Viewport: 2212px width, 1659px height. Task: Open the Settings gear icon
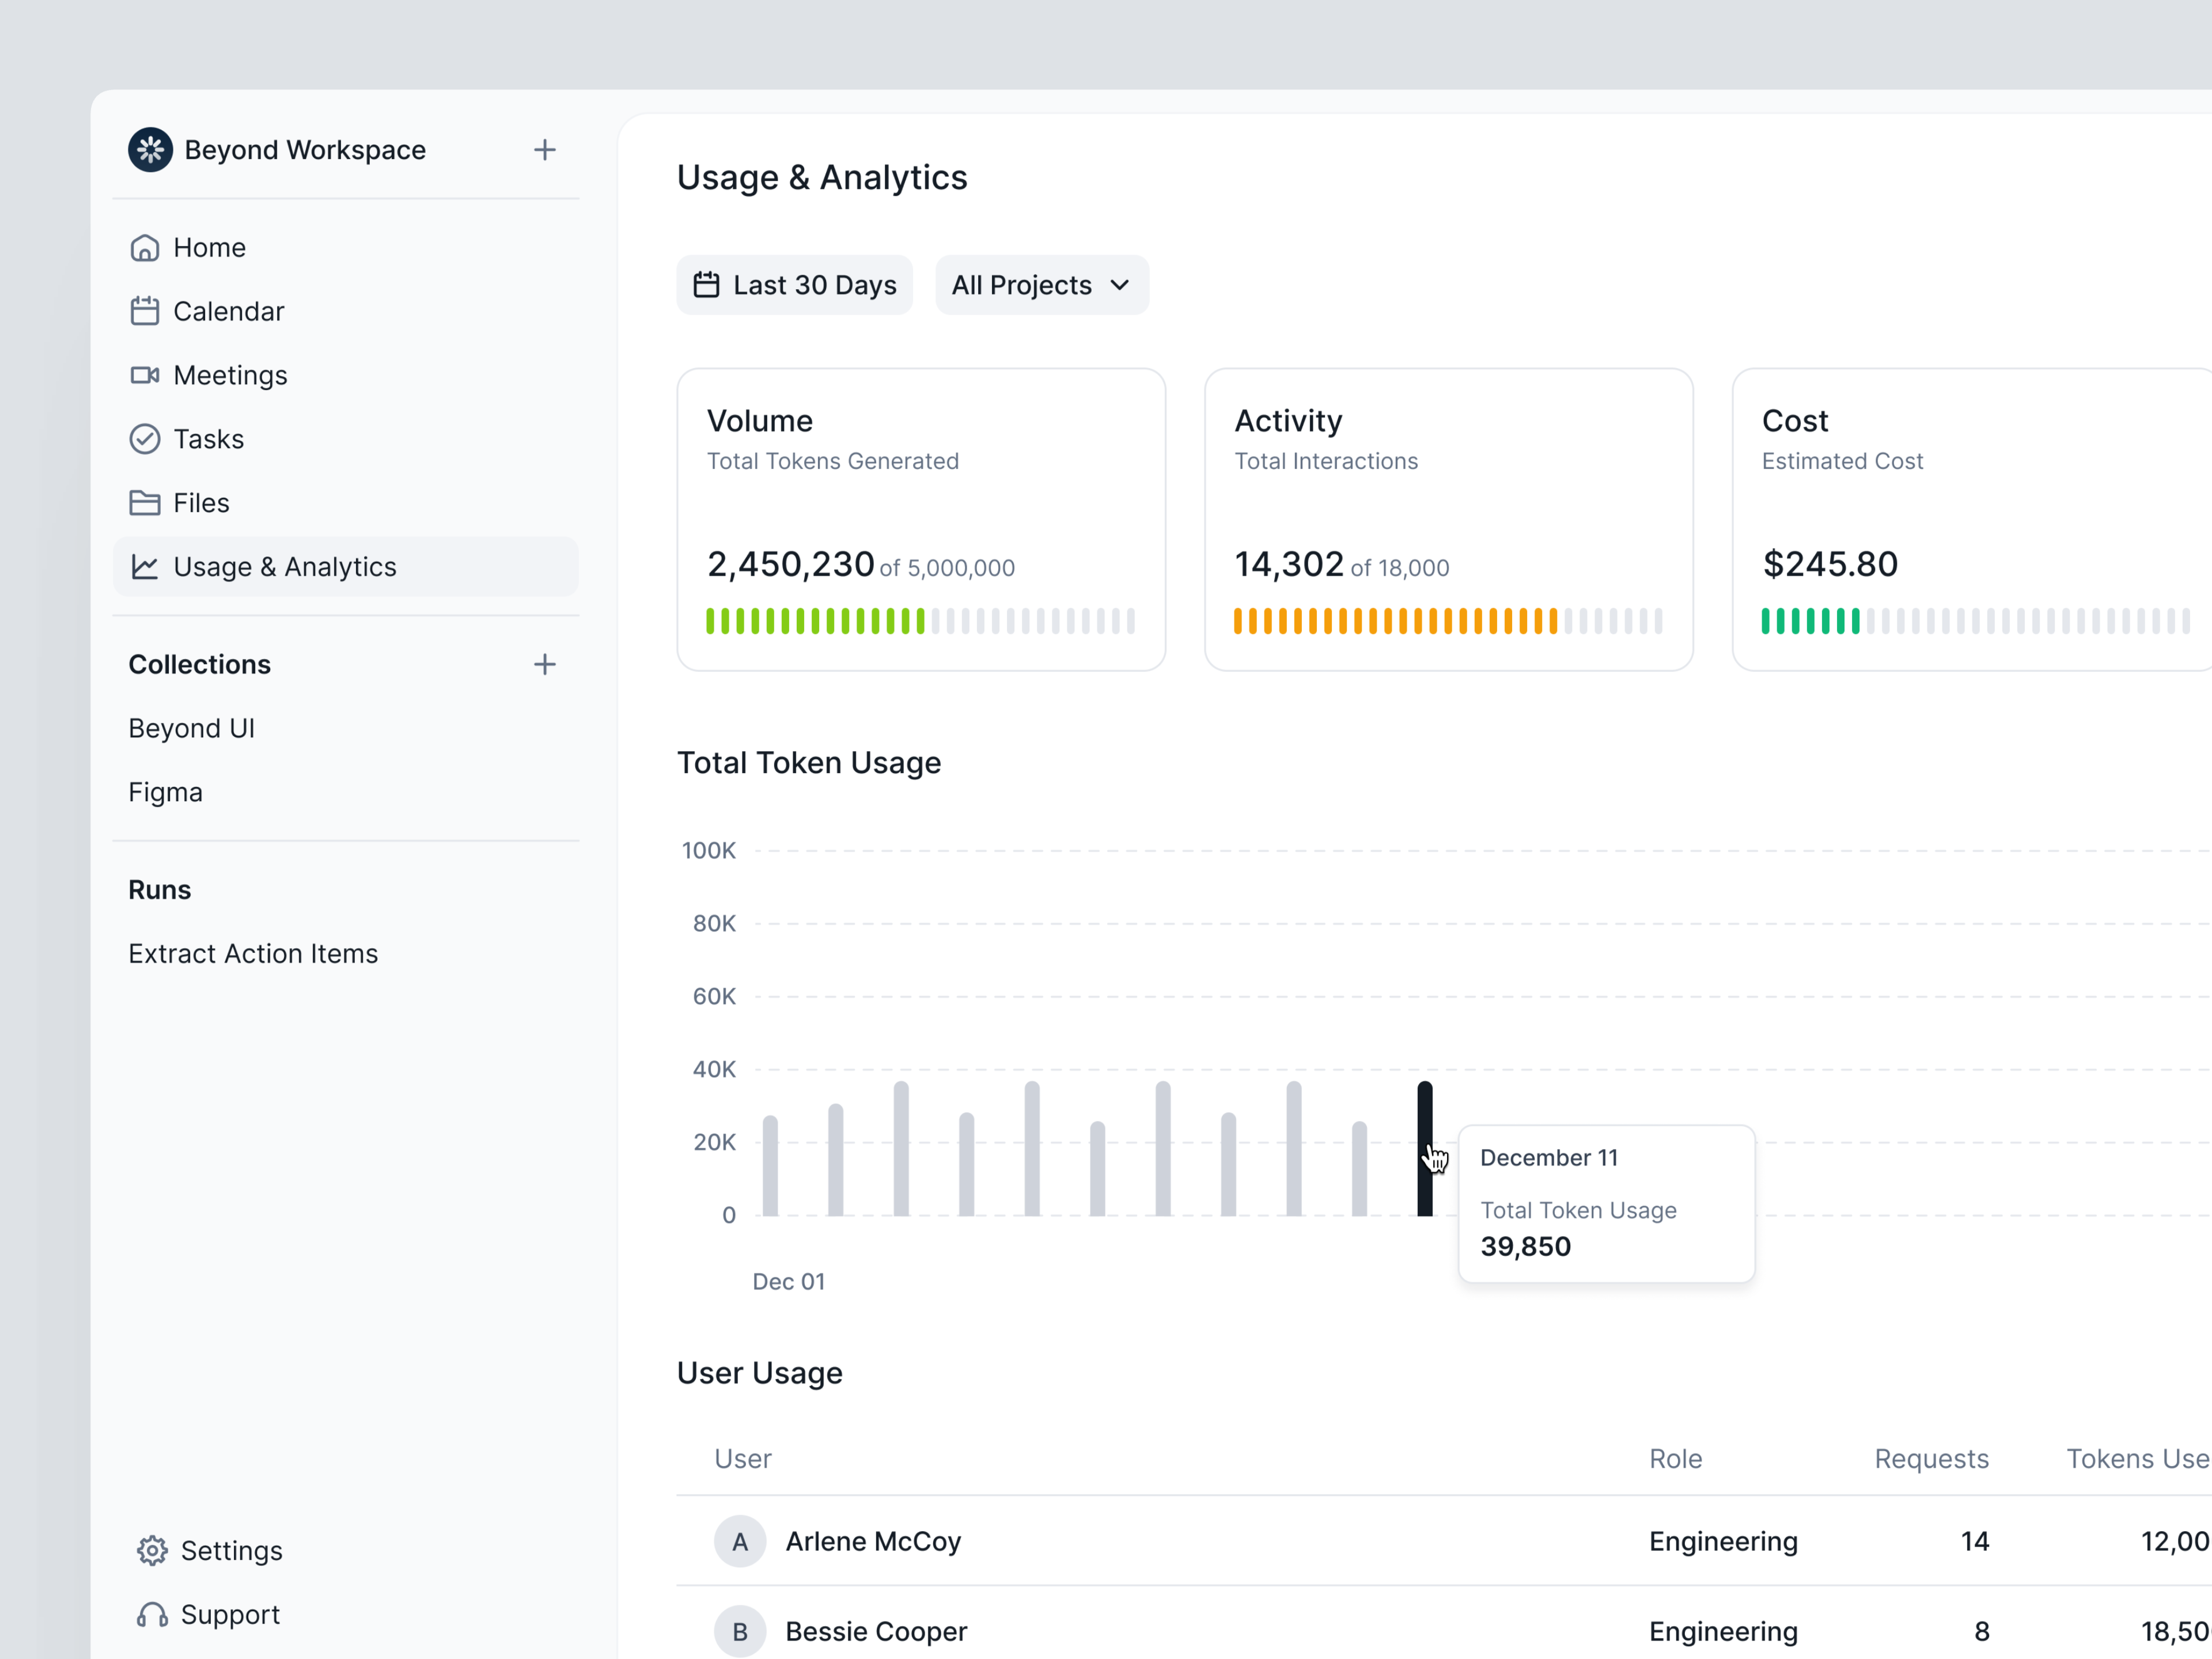coord(152,1550)
